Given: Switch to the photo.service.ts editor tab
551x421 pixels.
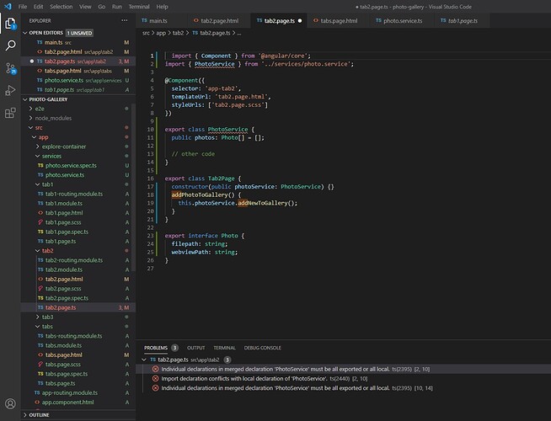Looking at the screenshot, I should click(x=403, y=21).
